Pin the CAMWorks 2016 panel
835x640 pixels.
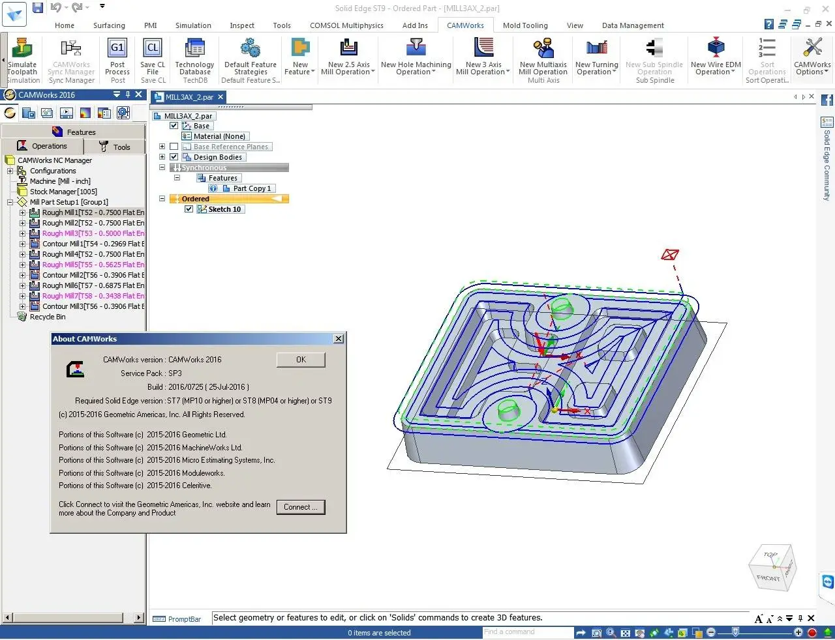[128, 95]
